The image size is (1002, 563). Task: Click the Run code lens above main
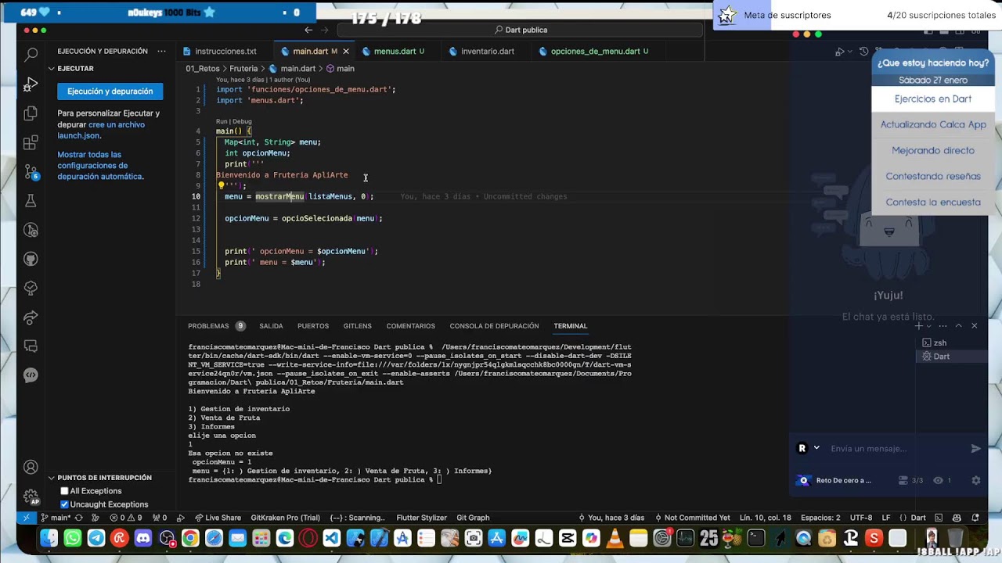tap(222, 121)
